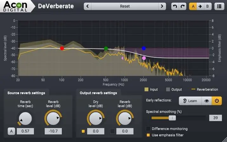Screen dimensions: 227x142
Task: Click the undo arrow button
Action: [175, 6]
